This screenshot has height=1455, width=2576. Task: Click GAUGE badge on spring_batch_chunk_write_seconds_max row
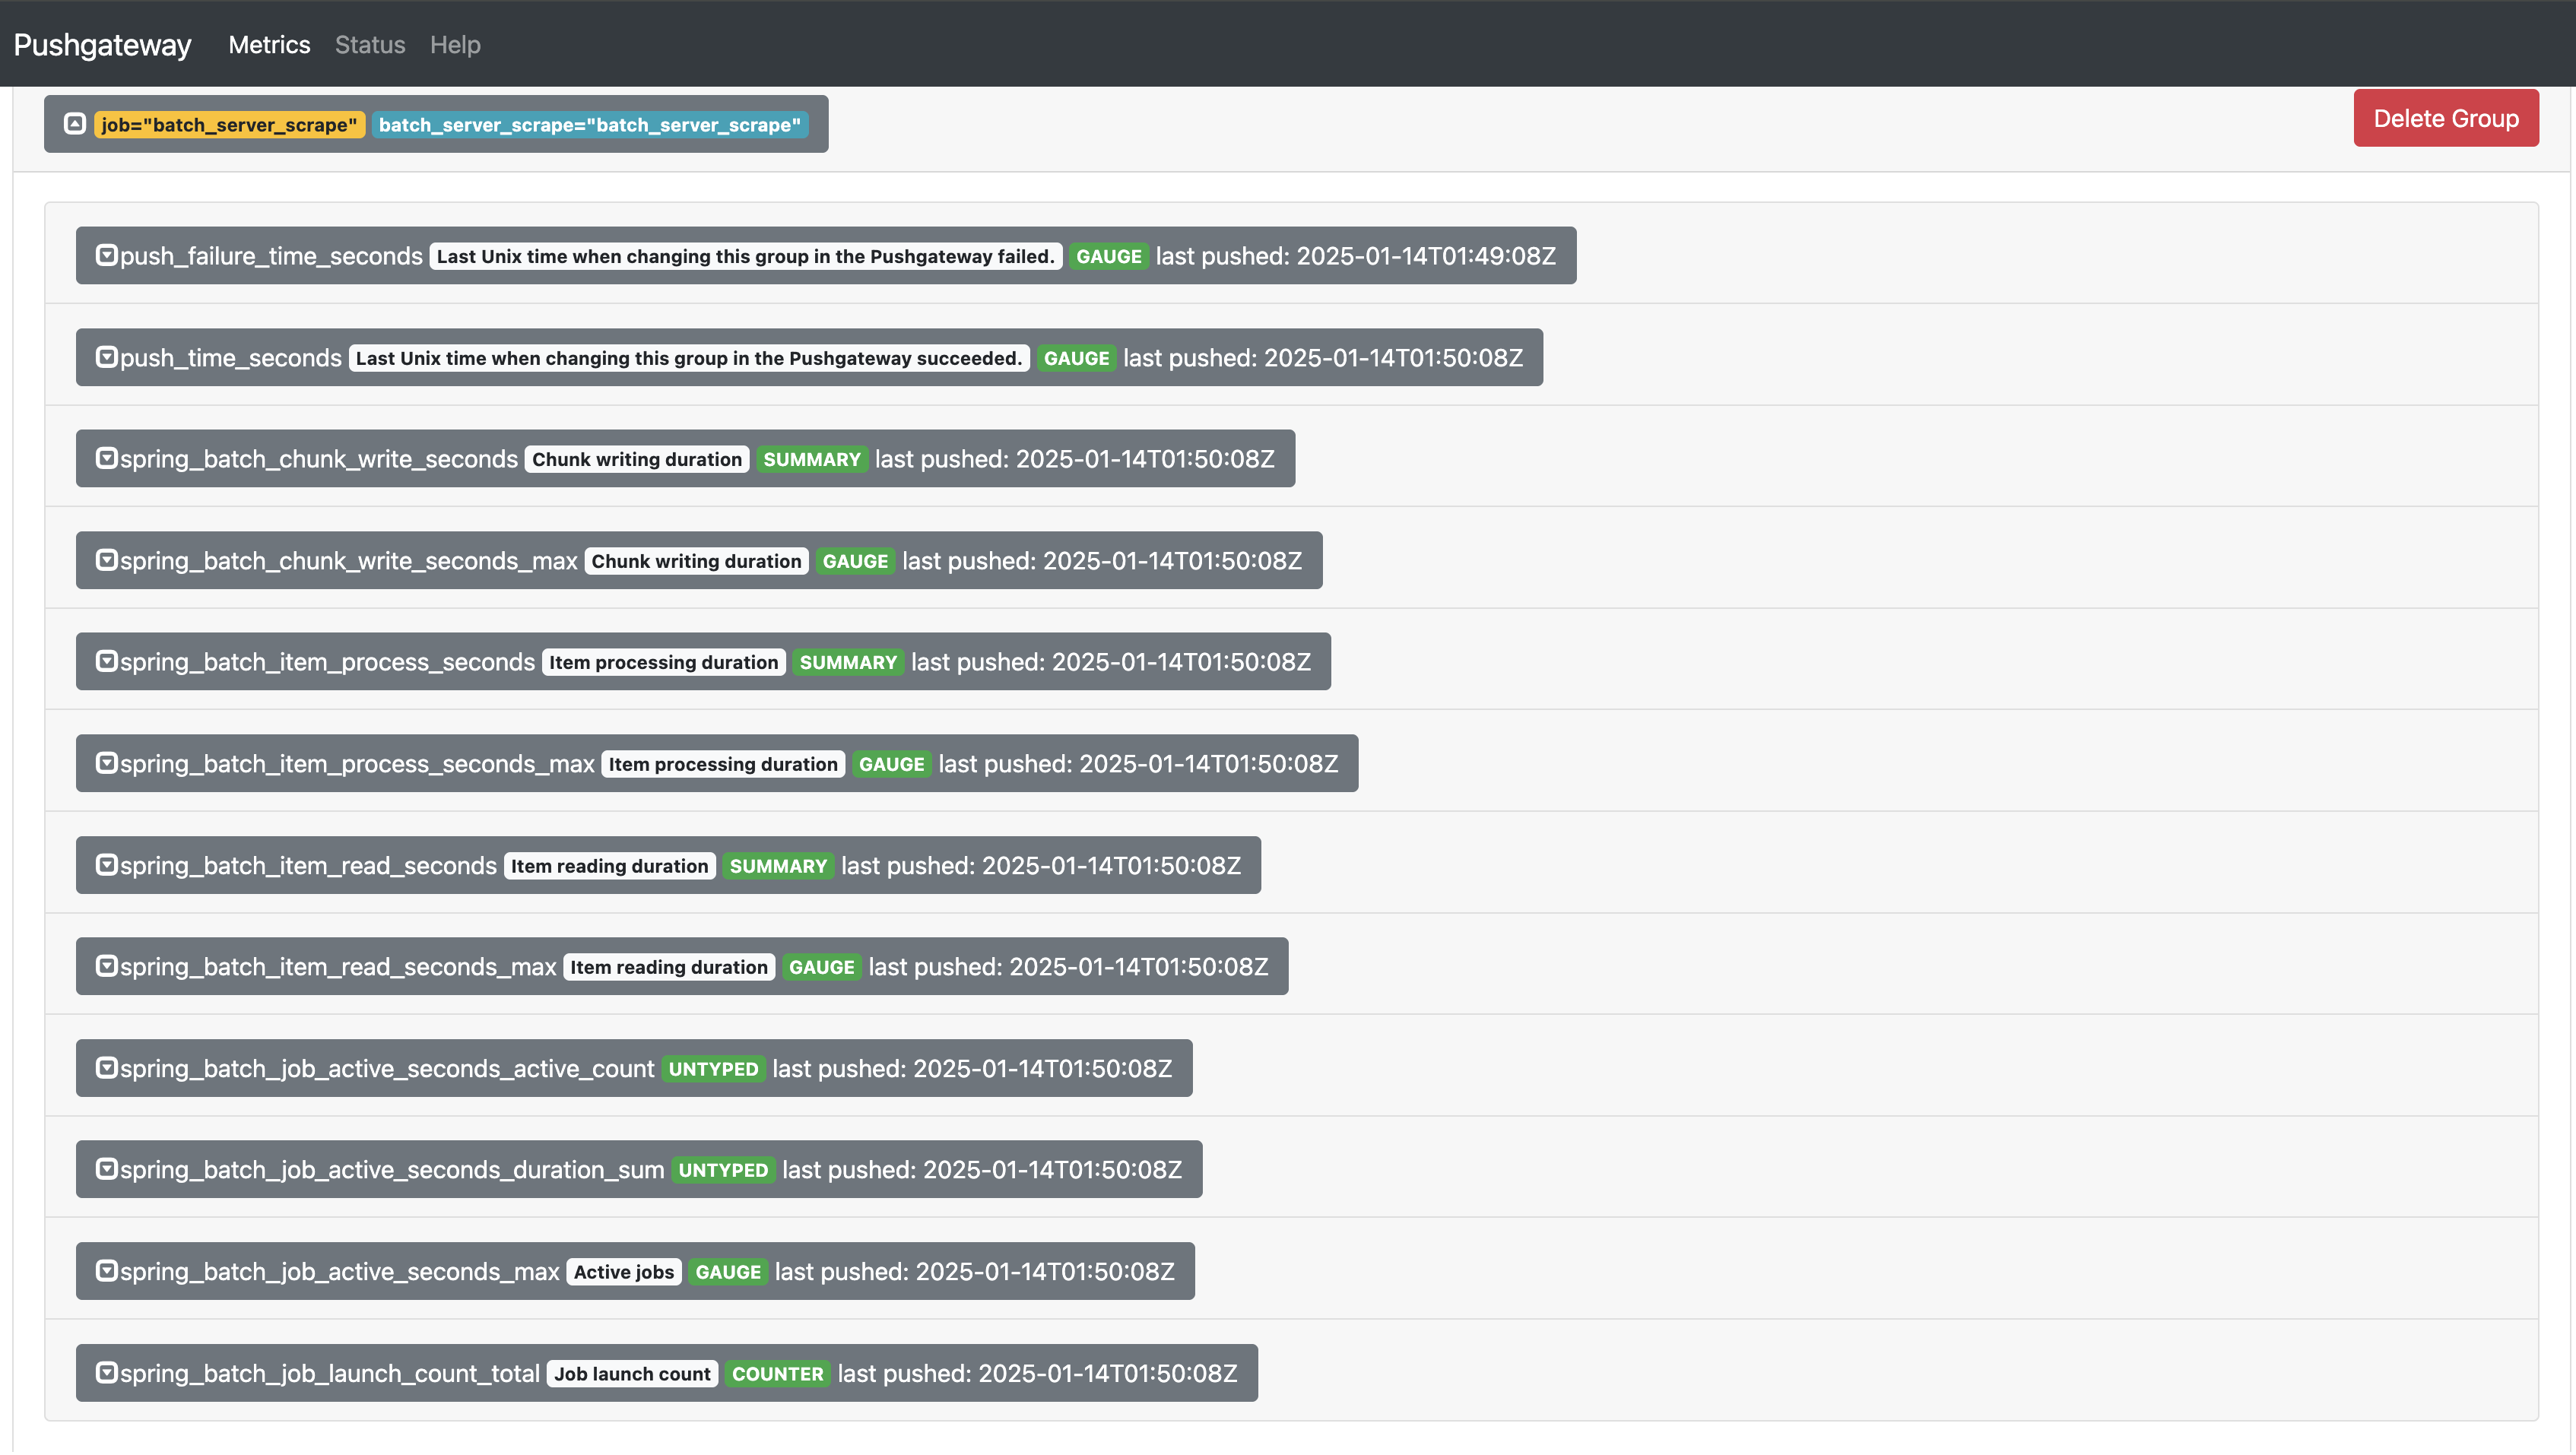[x=855, y=561]
